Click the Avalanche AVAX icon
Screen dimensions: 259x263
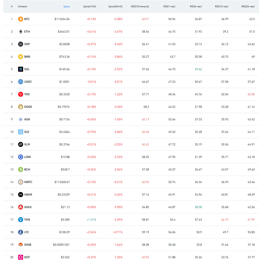pyautogui.click(x=21, y=207)
